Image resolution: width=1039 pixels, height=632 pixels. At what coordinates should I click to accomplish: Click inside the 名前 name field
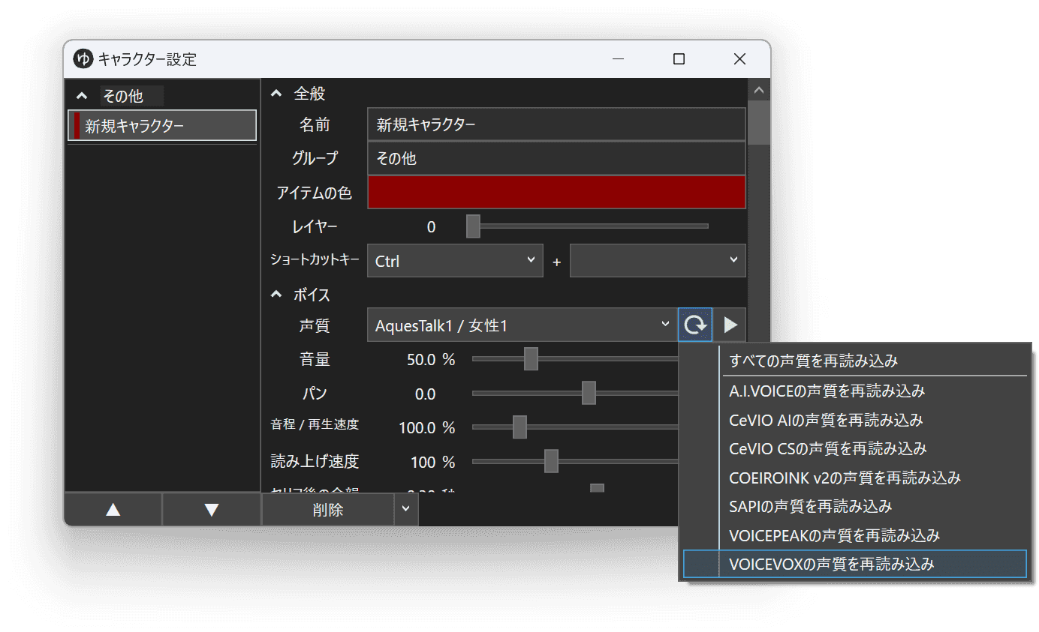(556, 124)
